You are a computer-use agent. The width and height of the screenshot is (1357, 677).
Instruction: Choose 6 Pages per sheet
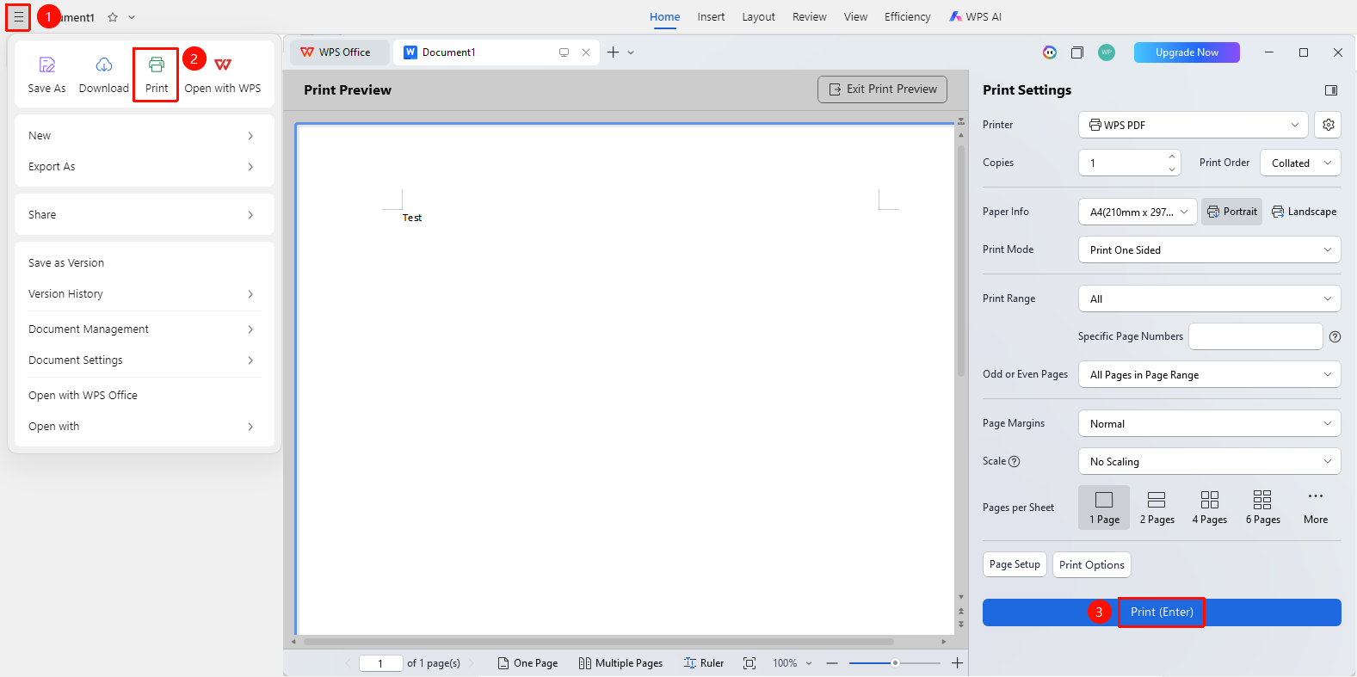(1263, 508)
